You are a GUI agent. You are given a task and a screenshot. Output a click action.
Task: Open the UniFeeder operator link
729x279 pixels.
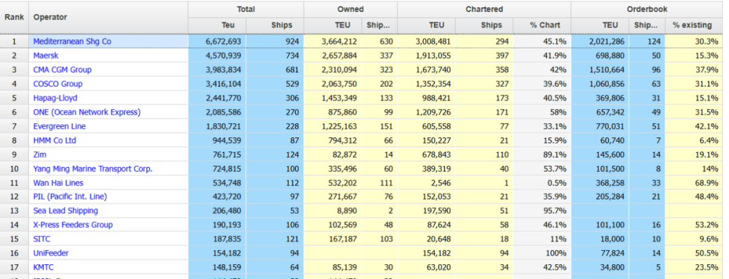(51, 253)
